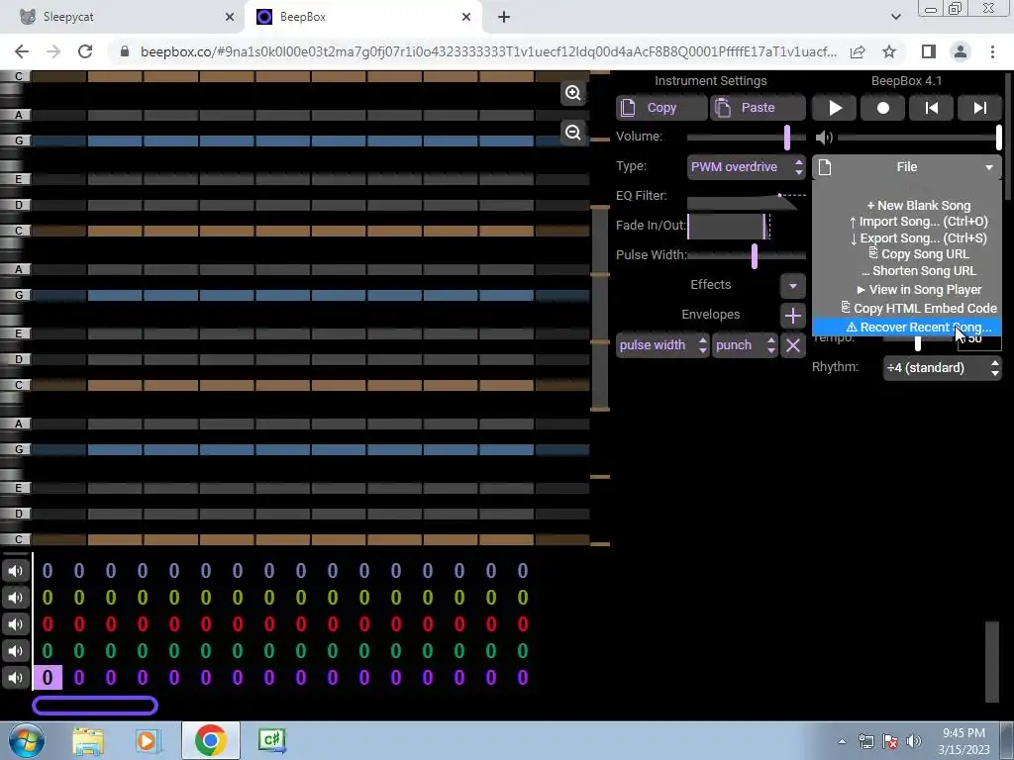Zoom in the pattern editor
Viewport: 1014px width, 760px height.
pos(573,92)
